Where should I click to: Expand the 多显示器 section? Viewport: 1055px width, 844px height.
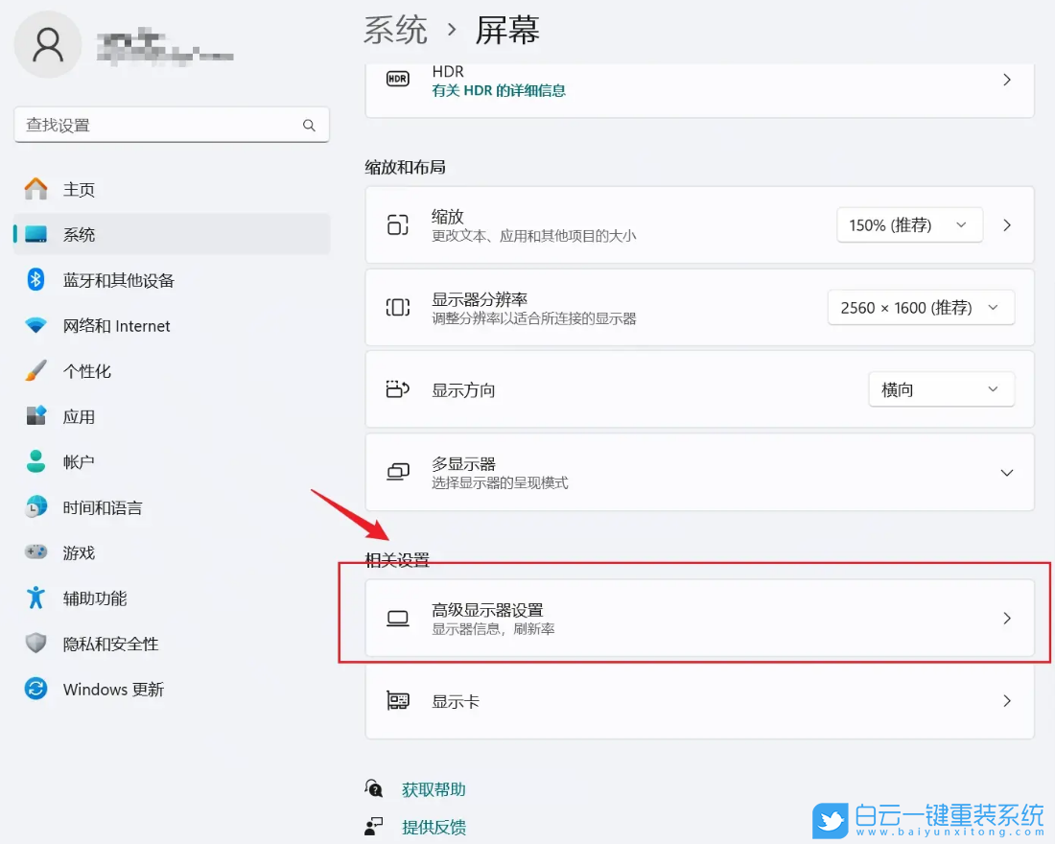(1006, 472)
